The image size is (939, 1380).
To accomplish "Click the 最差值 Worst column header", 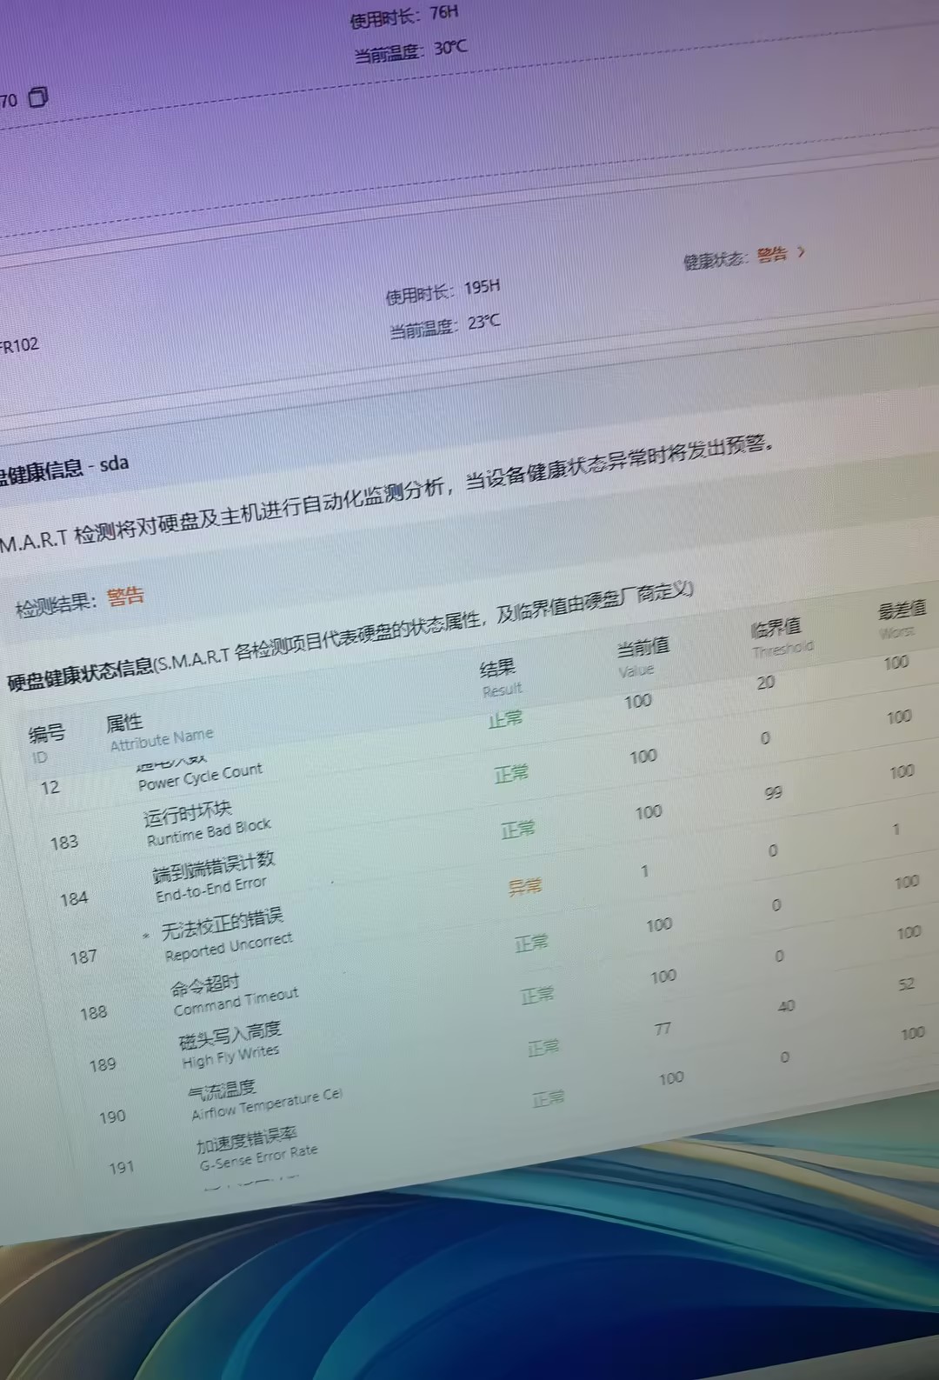I will tap(901, 619).
